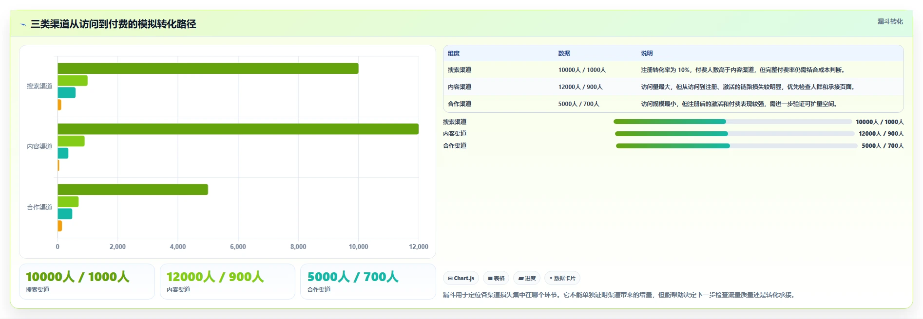Click the 合作渠道 label on the chart axis

pyautogui.click(x=39, y=207)
